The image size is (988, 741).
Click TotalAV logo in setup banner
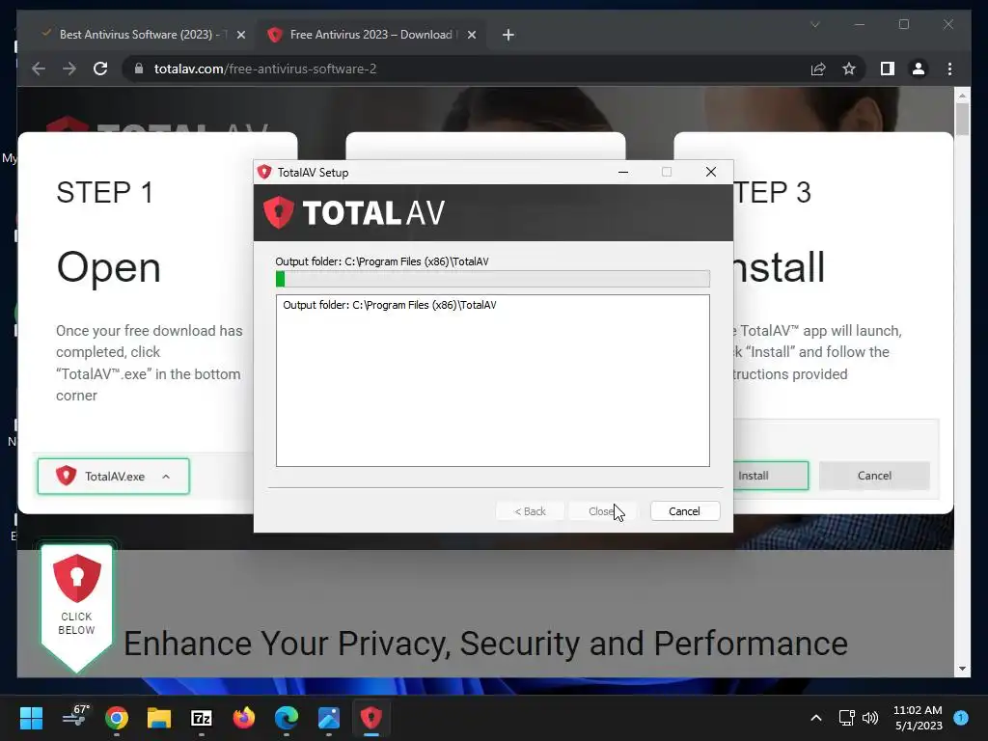tap(354, 212)
